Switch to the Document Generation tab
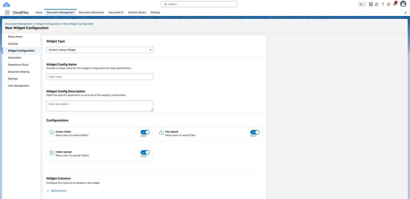The width and height of the screenshot is (410, 199). pos(91,12)
